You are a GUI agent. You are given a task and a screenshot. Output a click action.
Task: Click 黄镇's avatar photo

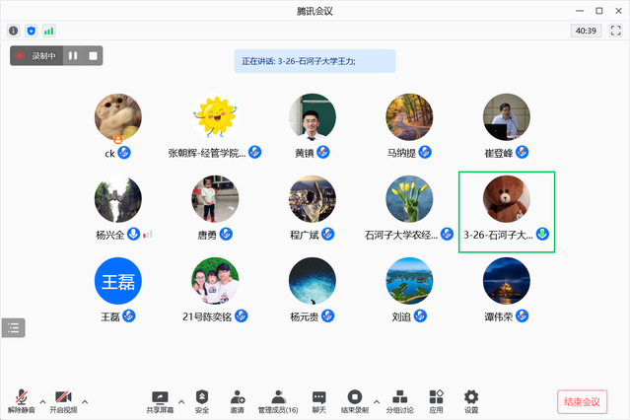(x=313, y=117)
